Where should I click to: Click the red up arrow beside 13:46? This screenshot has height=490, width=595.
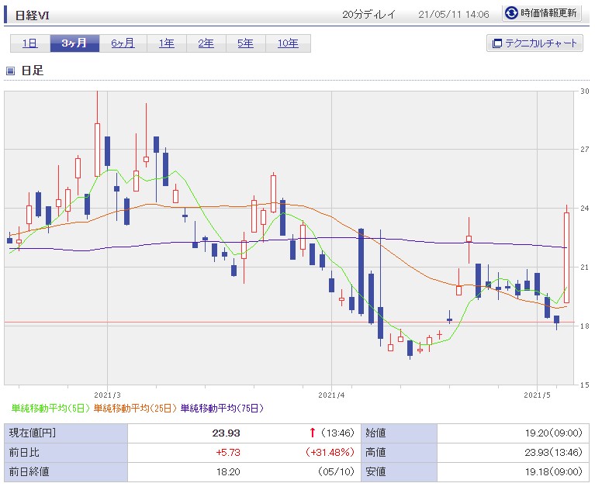tap(313, 433)
